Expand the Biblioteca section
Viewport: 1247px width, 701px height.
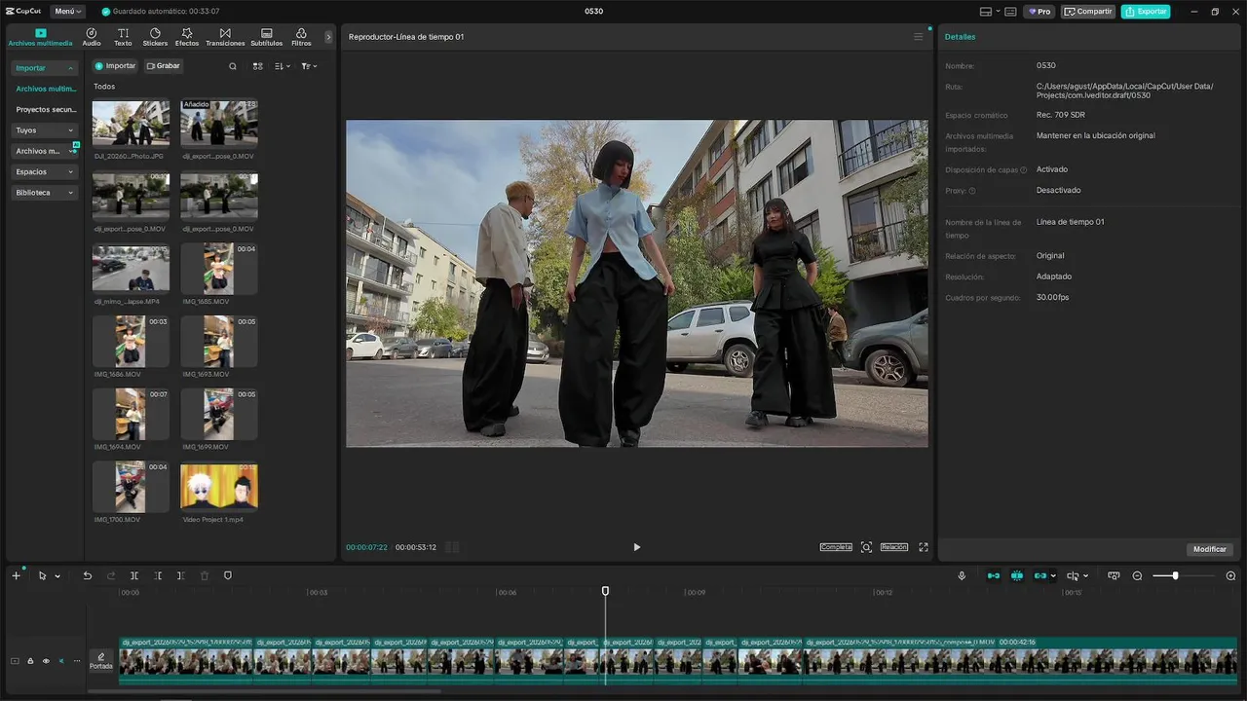(44, 193)
